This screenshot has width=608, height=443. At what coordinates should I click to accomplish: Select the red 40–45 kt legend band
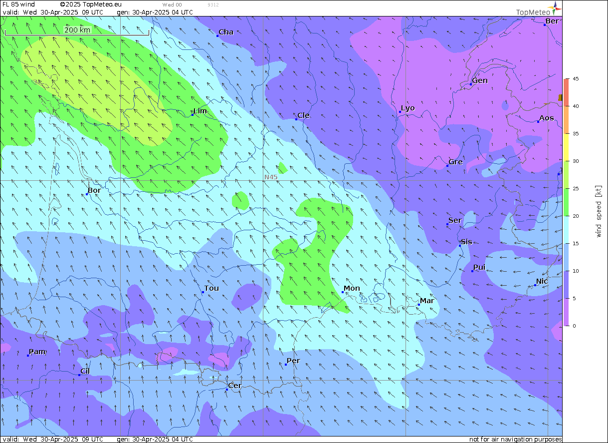point(566,92)
